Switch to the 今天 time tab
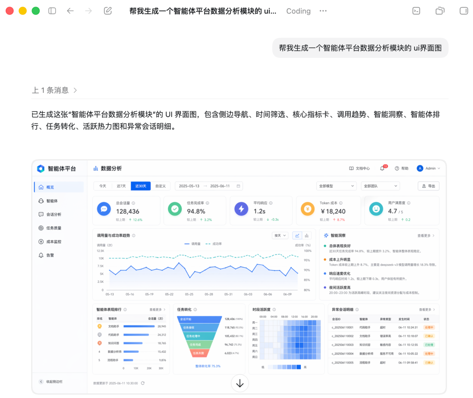Screen dimensions: 473x398 103,186
